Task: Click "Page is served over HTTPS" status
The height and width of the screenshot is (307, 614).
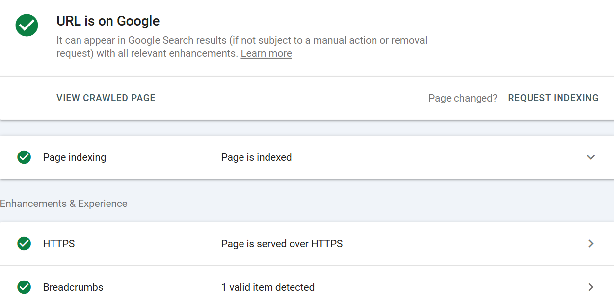Action: (x=282, y=244)
